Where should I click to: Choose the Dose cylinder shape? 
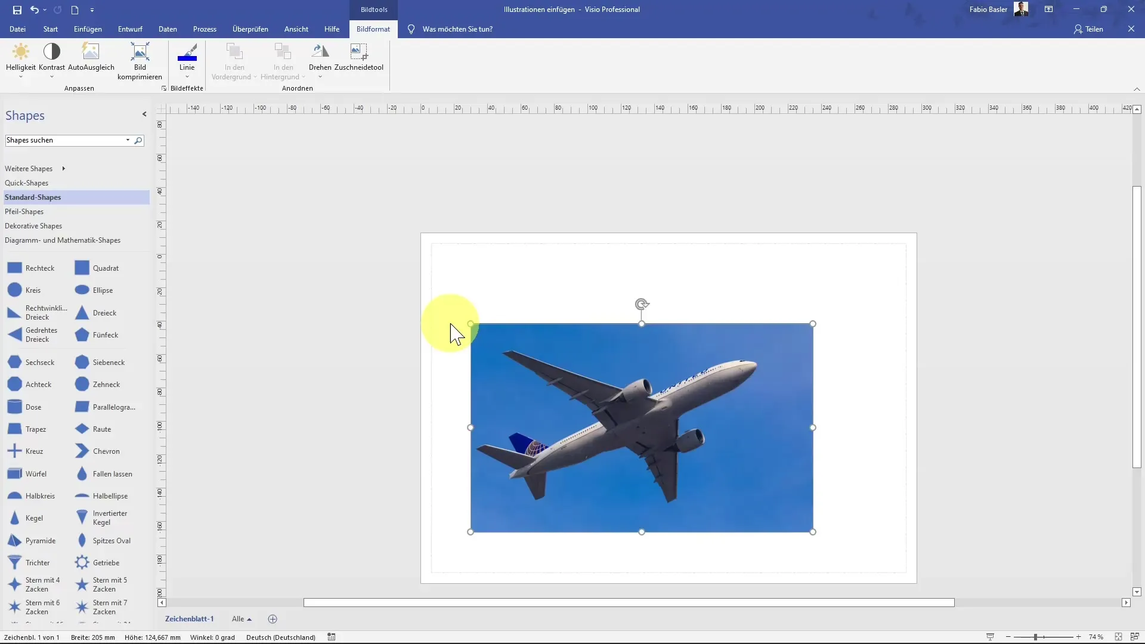point(24,407)
